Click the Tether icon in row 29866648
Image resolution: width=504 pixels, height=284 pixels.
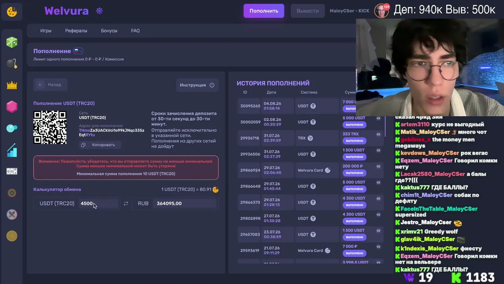(x=313, y=187)
